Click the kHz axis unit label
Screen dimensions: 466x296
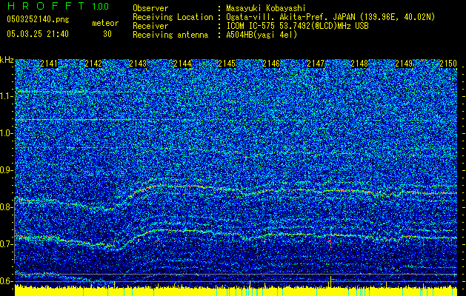[x=7, y=60]
